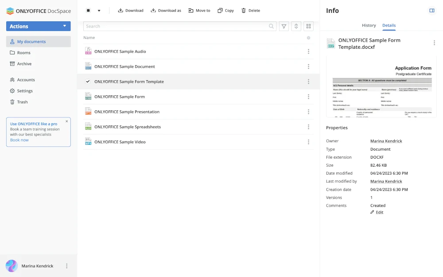The image size is (443, 277).
Task: Hide the Info panel toggle icon
Action: tap(431, 11)
